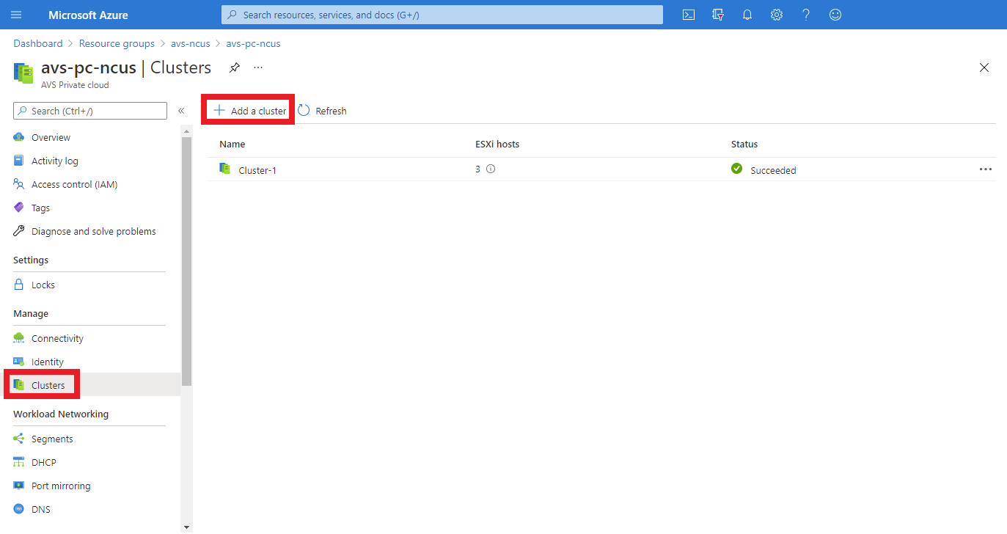1007x534 pixels.
Task: Focus the sidebar Search (Ctrl+/) field
Action: [x=90, y=111]
